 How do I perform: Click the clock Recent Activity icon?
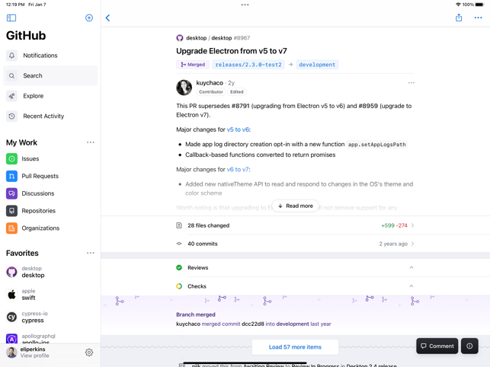[x=11, y=116]
